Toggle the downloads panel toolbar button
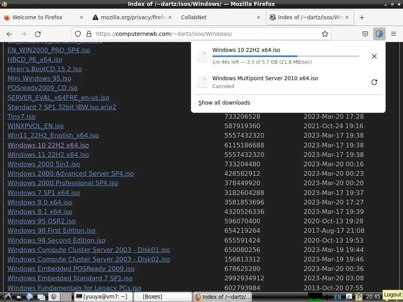Image resolution: width=403 pixels, height=302 pixels. [x=379, y=34]
